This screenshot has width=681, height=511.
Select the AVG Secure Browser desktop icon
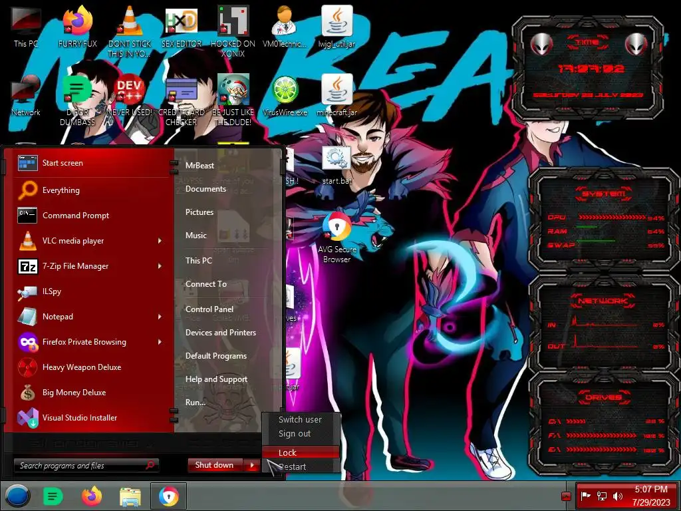337,237
